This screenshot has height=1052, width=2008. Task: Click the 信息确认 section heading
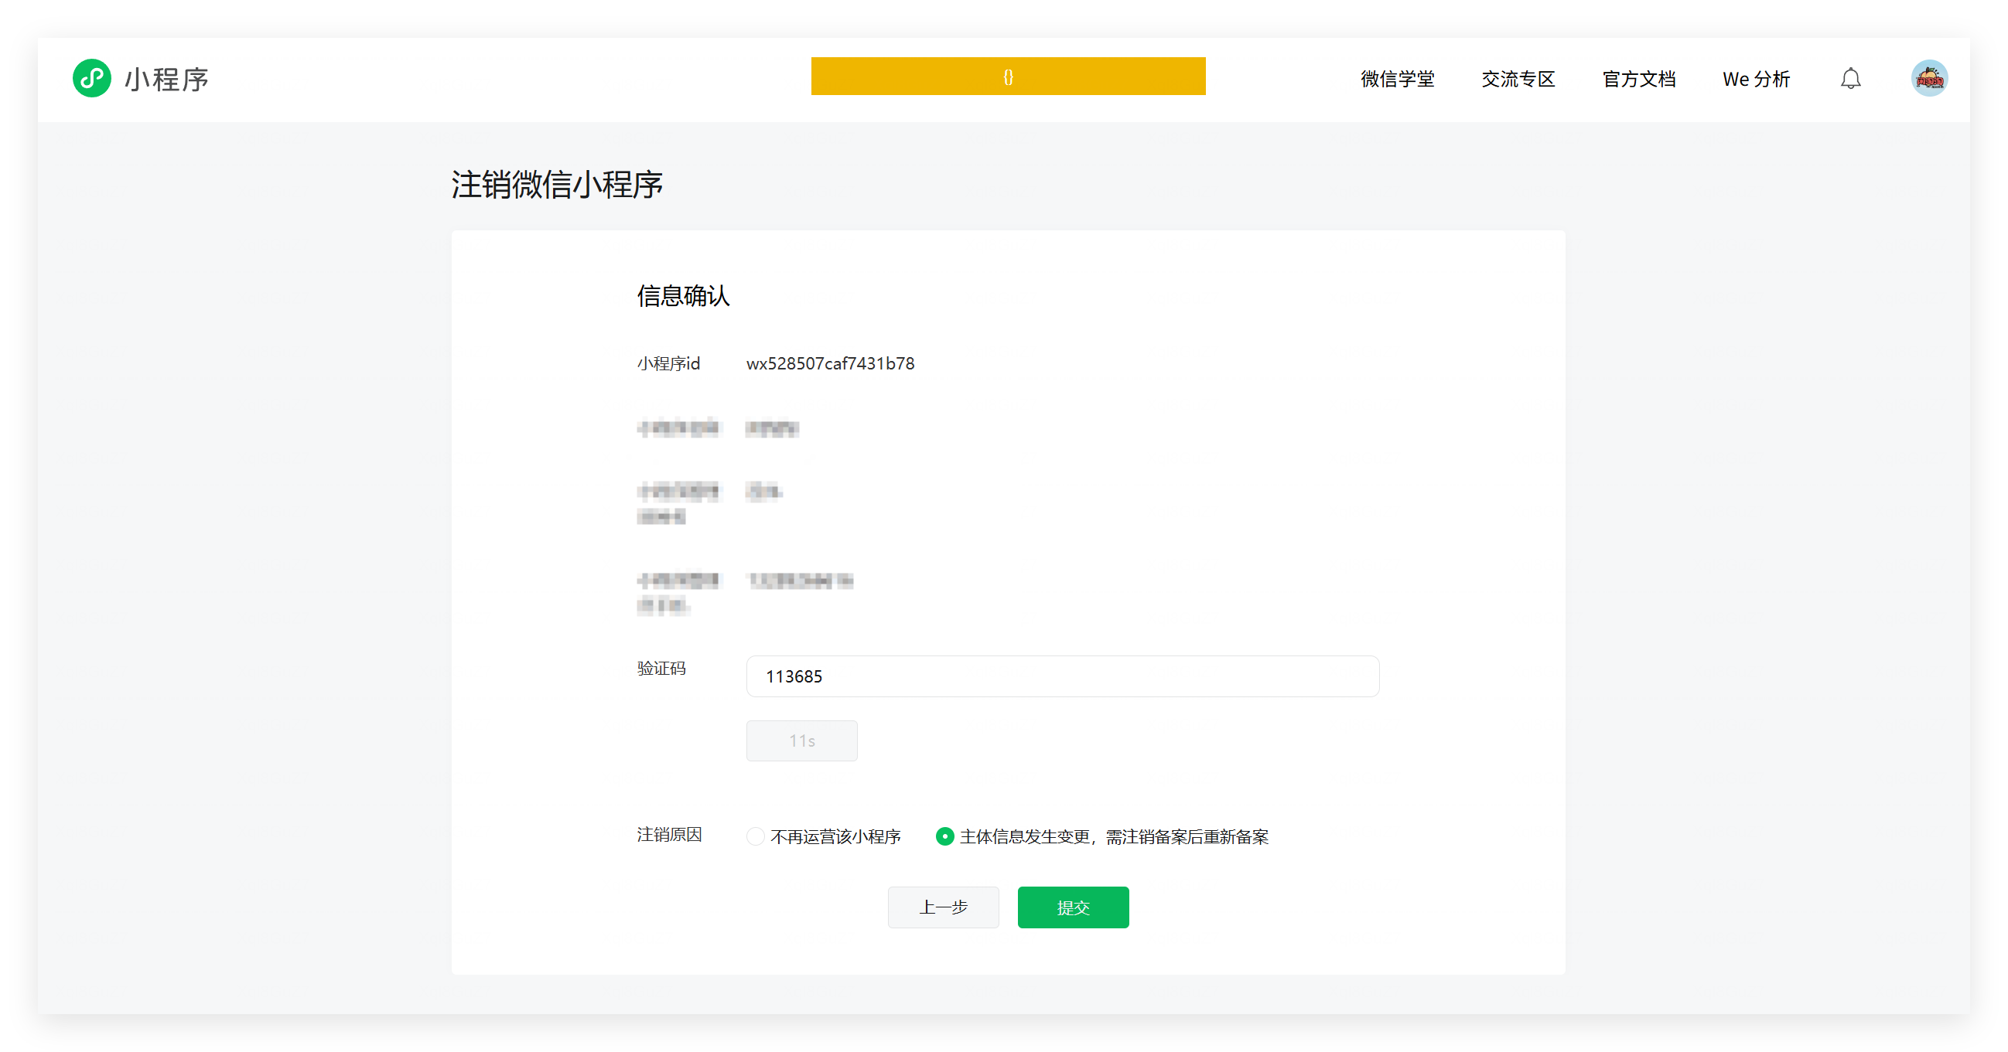[683, 296]
